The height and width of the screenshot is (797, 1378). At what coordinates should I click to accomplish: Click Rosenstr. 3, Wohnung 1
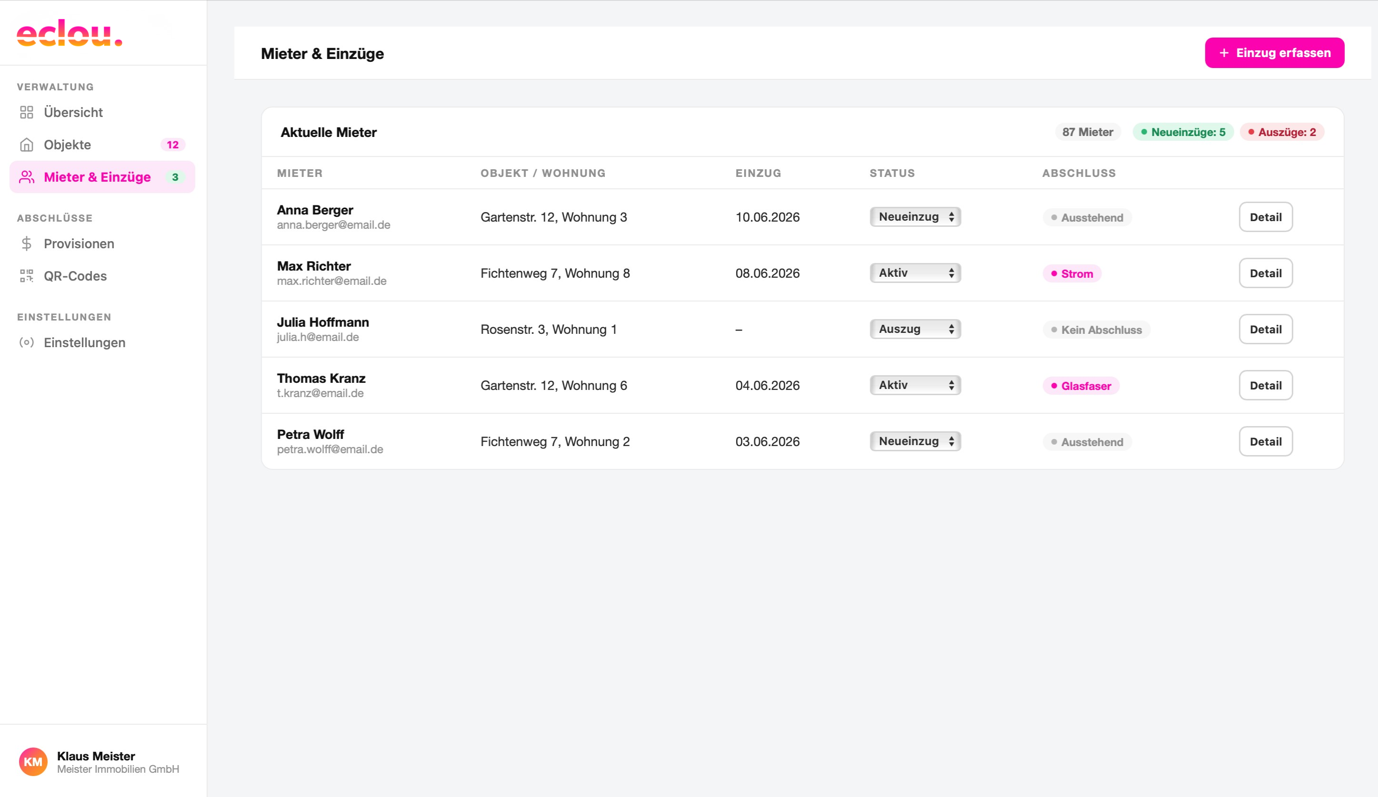click(x=549, y=329)
